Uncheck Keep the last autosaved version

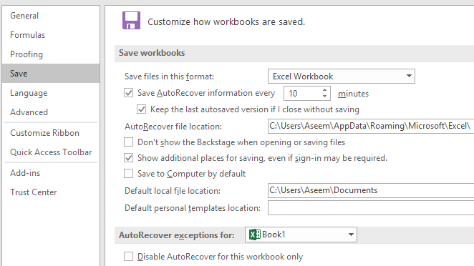pos(142,109)
